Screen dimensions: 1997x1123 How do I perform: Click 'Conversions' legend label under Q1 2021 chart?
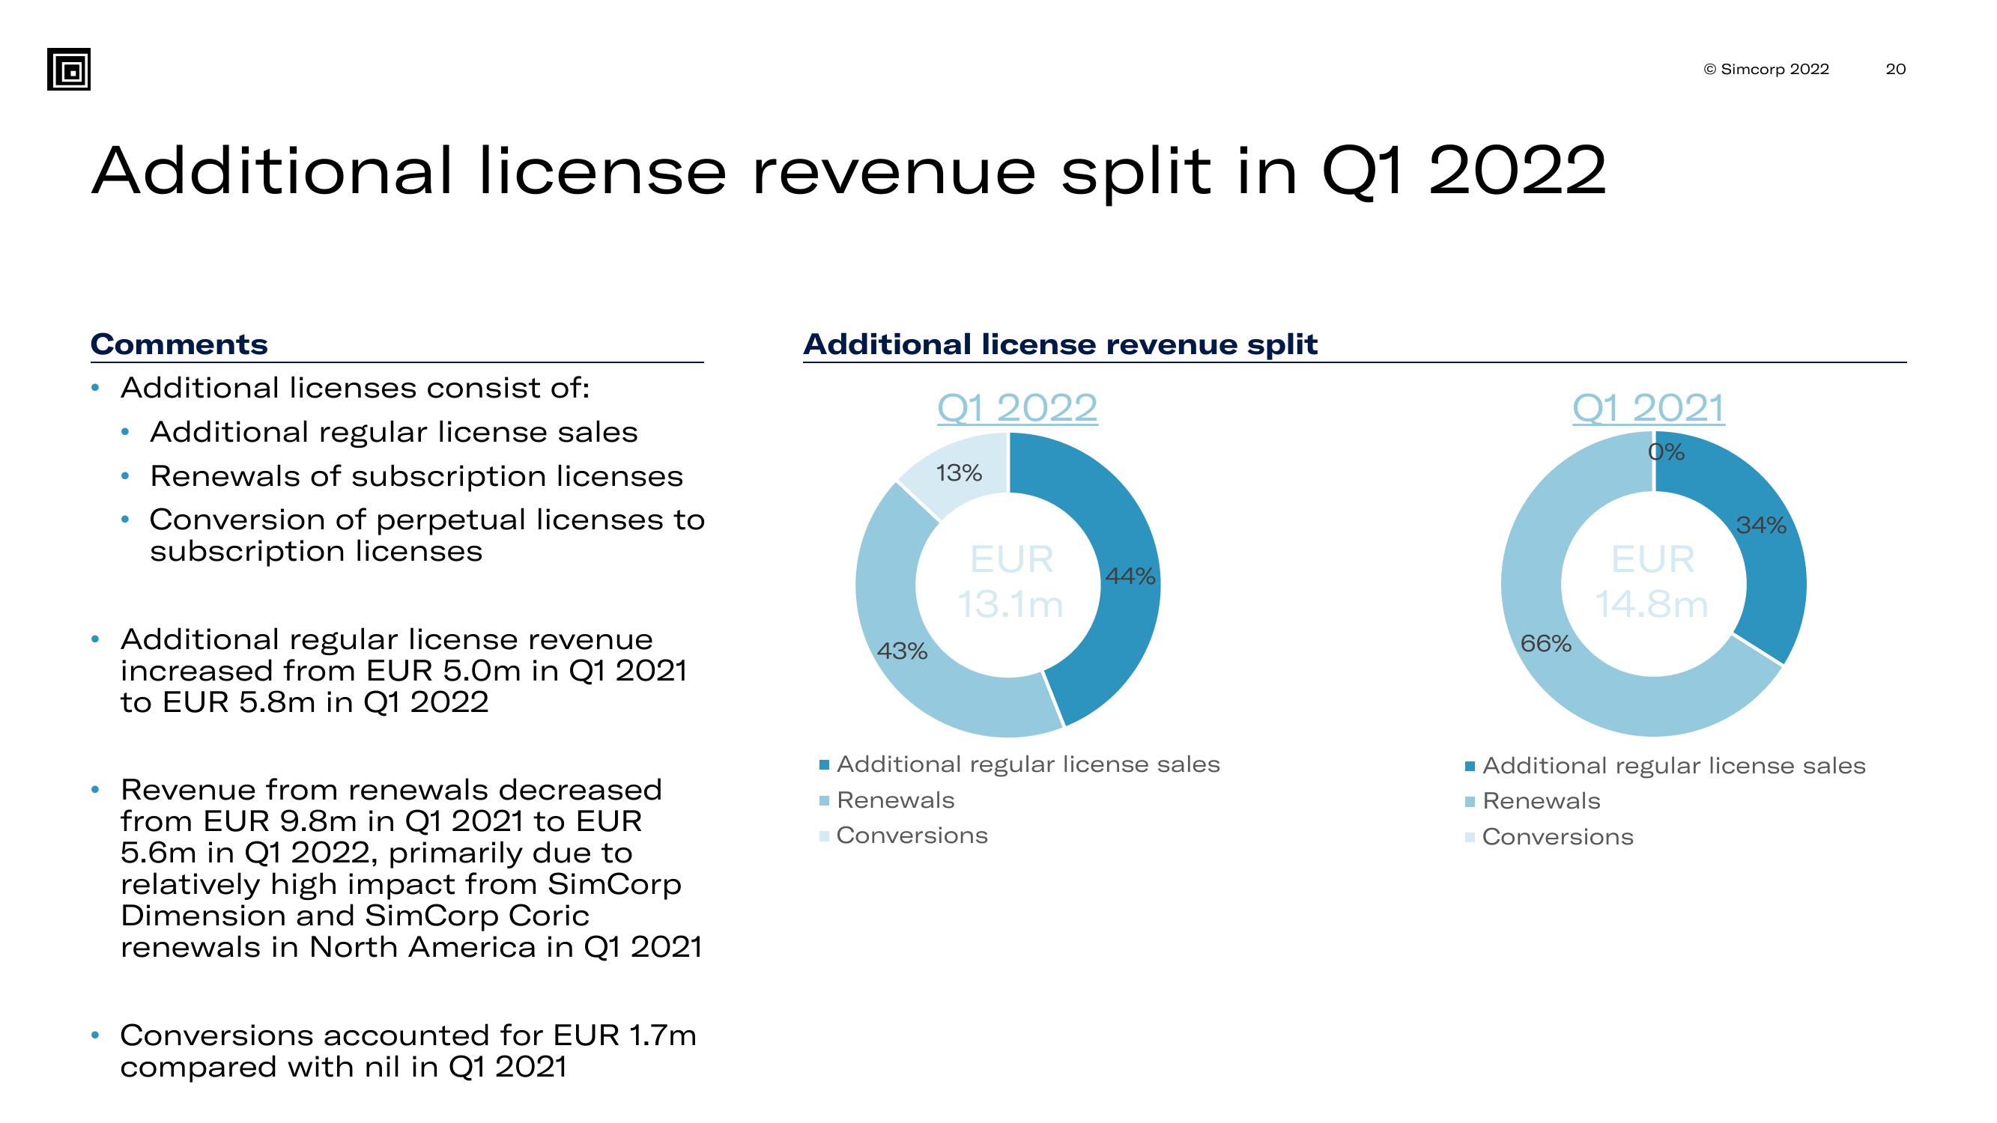click(1557, 837)
